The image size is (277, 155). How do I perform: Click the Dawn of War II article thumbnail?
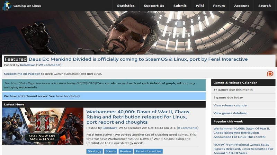point(43,126)
